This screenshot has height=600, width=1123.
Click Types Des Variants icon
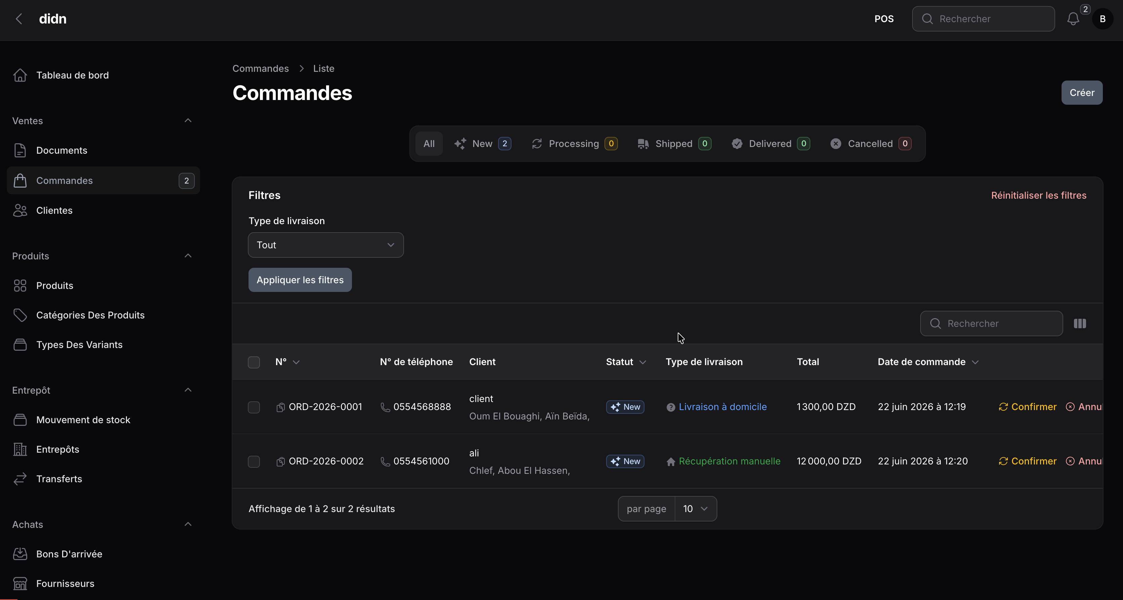20,345
